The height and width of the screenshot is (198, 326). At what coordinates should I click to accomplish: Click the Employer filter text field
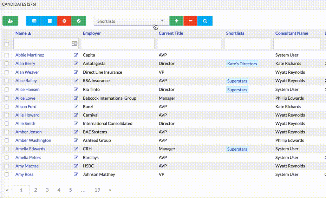[117, 44]
